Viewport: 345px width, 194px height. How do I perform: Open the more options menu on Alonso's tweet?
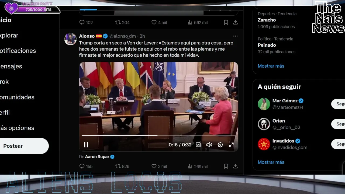point(235,36)
